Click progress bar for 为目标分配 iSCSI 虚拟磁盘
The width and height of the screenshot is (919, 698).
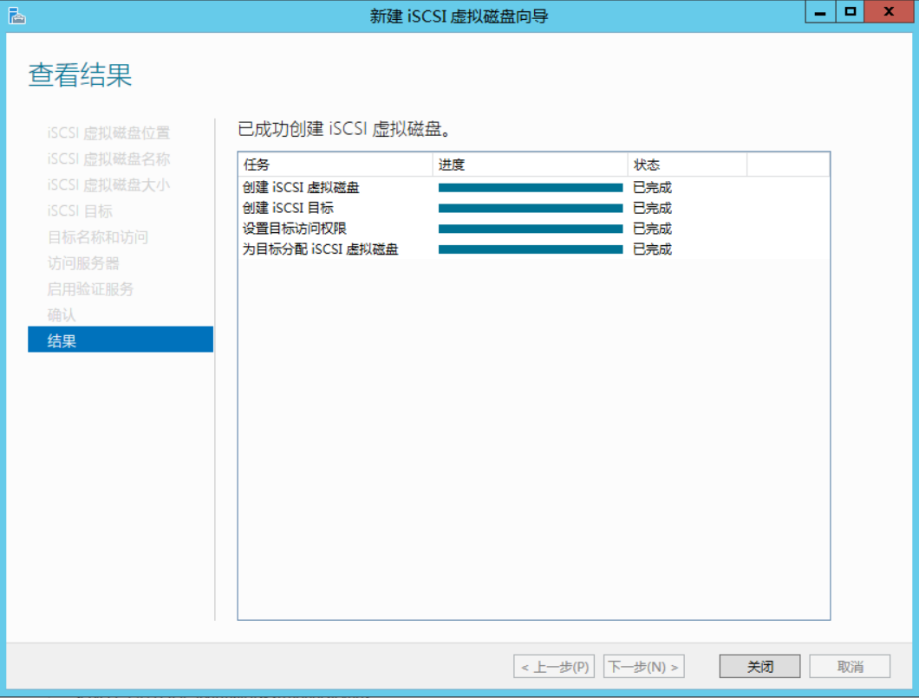tap(531, 249)
